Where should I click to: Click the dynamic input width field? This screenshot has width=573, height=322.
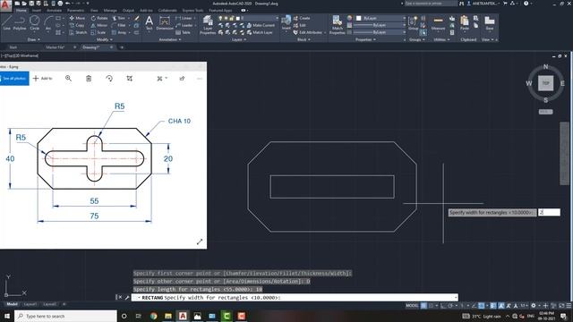(x=549, y=212)
